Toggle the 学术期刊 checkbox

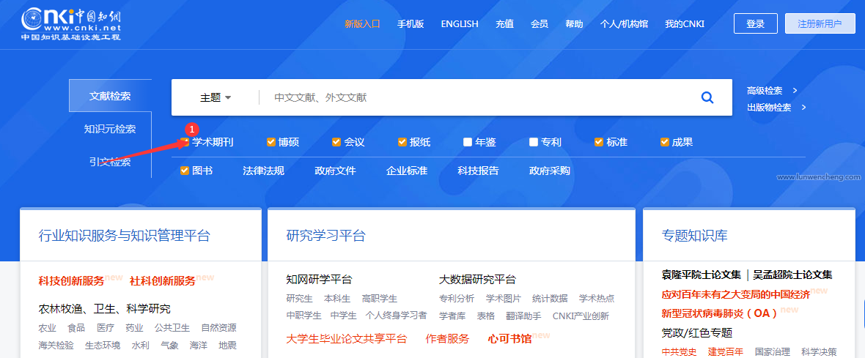point(185,142)
